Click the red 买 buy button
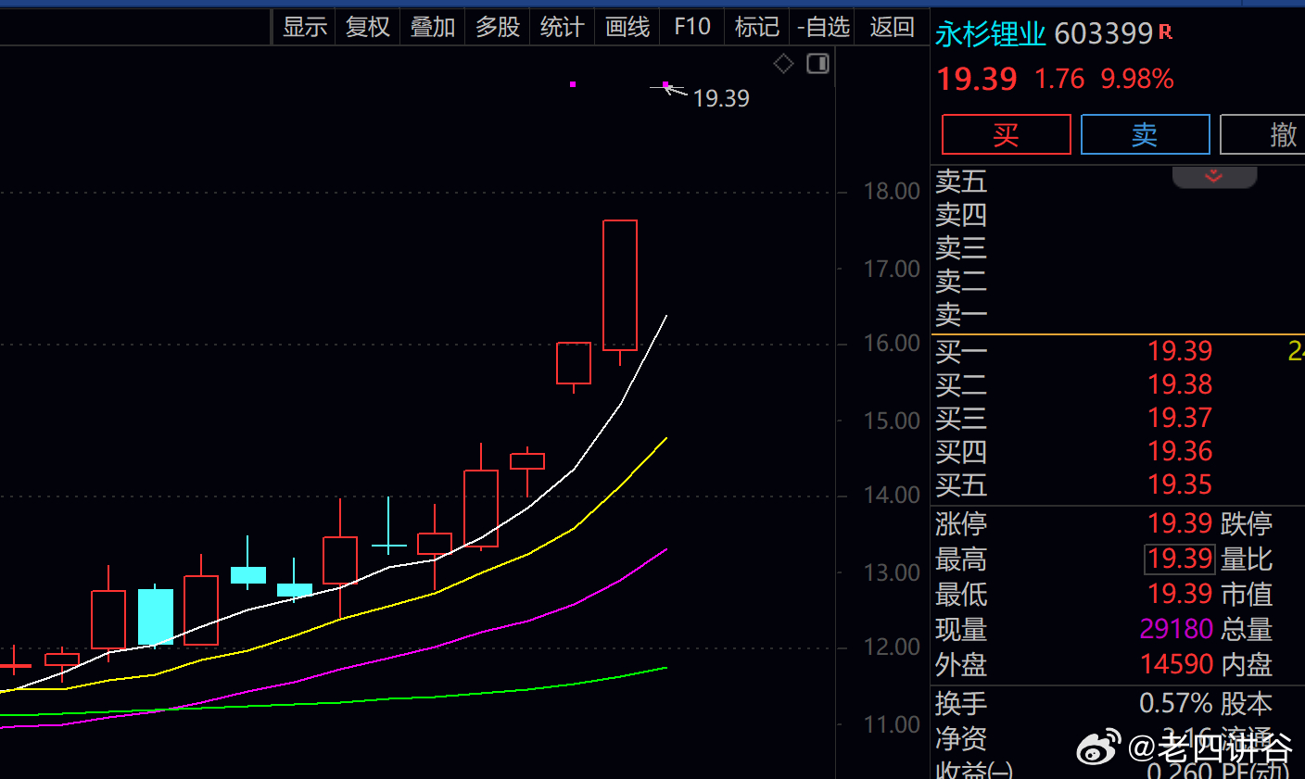 click(x=1006, y=135)
